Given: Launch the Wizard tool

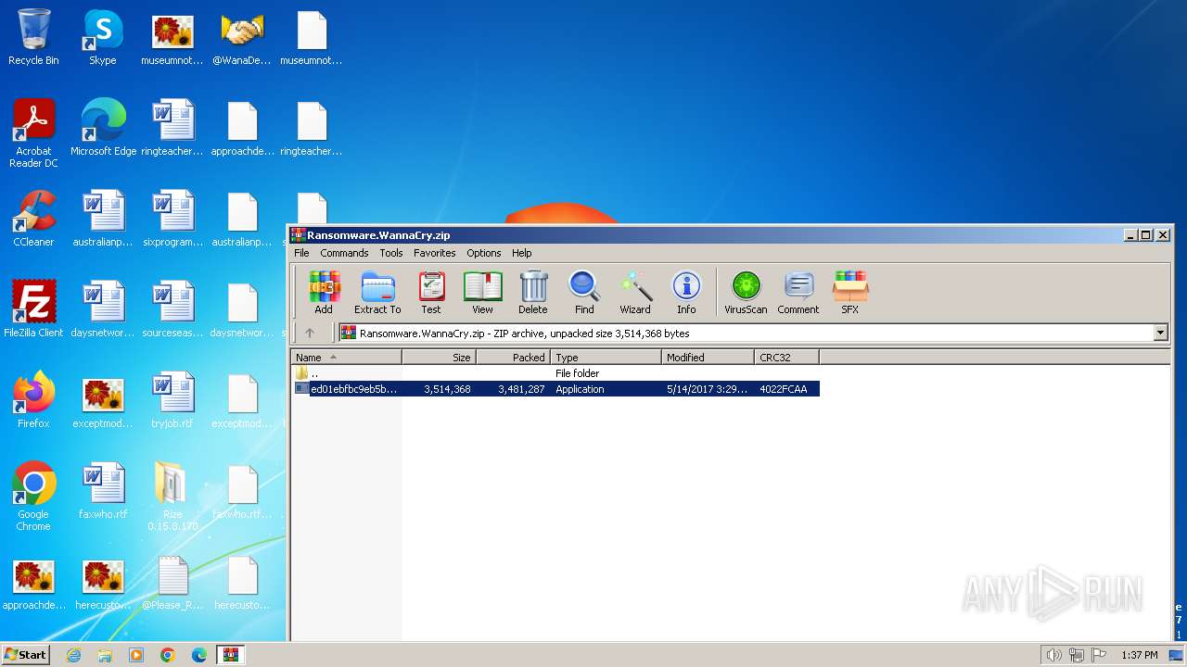Looking at the screenshot, I should [x=635, y=293].
